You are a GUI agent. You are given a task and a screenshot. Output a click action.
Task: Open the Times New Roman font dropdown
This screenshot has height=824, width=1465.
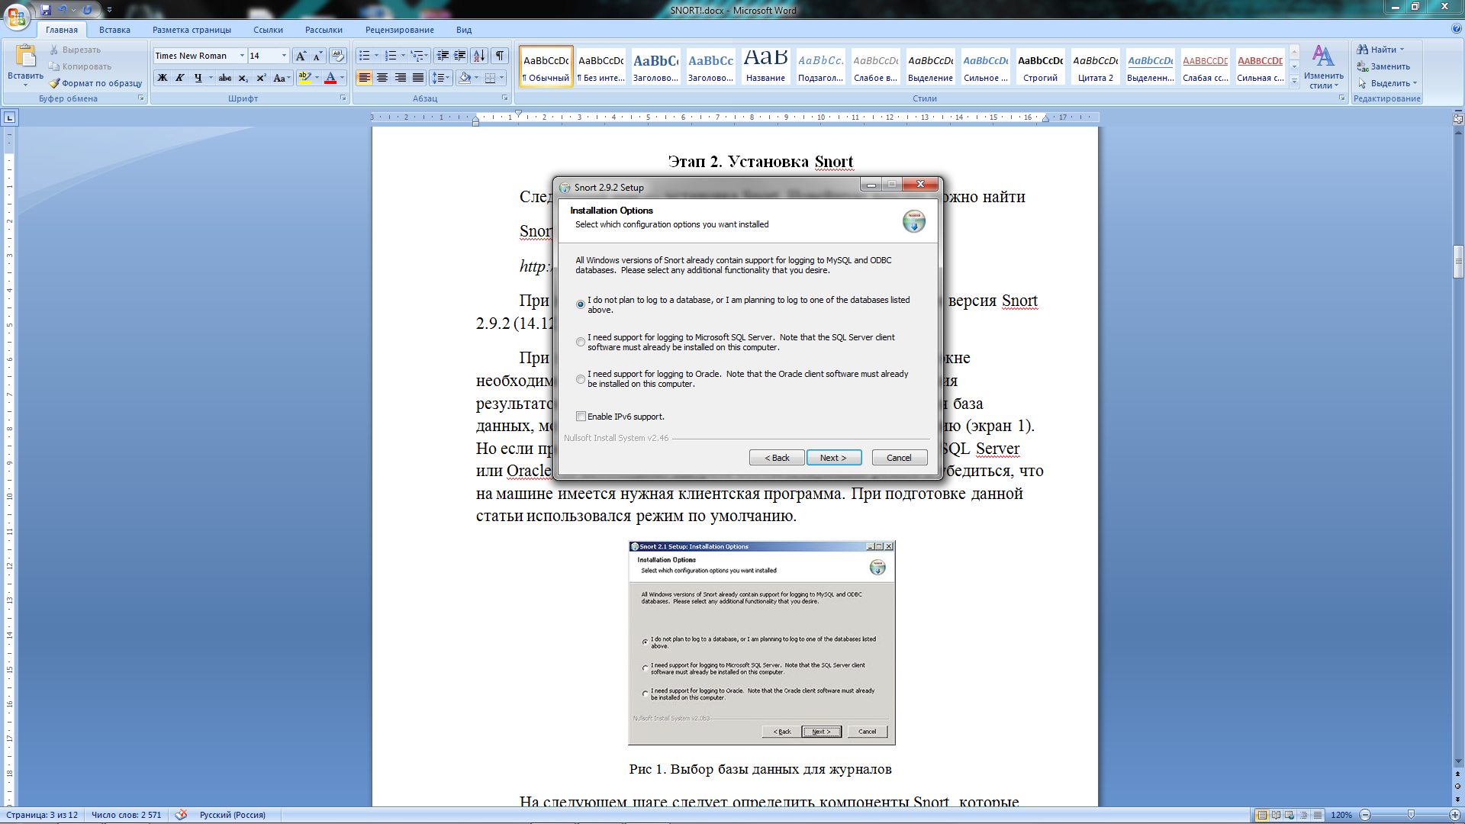[x=242, y=56]
